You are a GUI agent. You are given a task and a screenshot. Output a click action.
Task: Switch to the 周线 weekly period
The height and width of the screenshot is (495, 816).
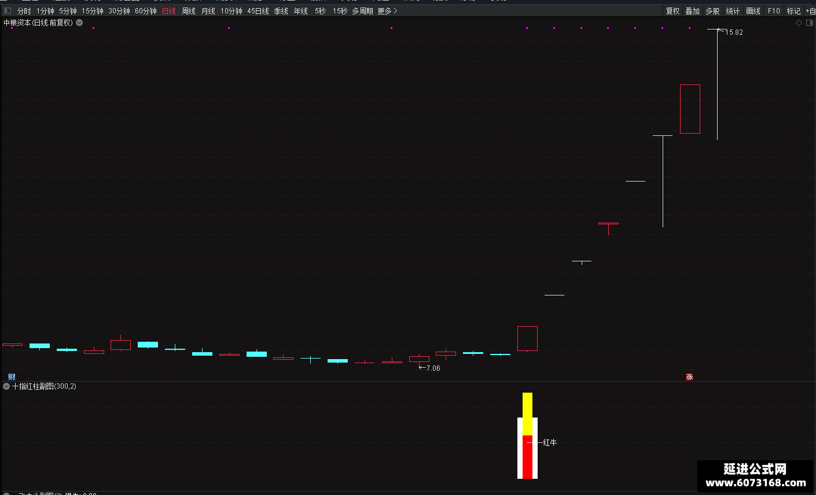click(189, 11)
